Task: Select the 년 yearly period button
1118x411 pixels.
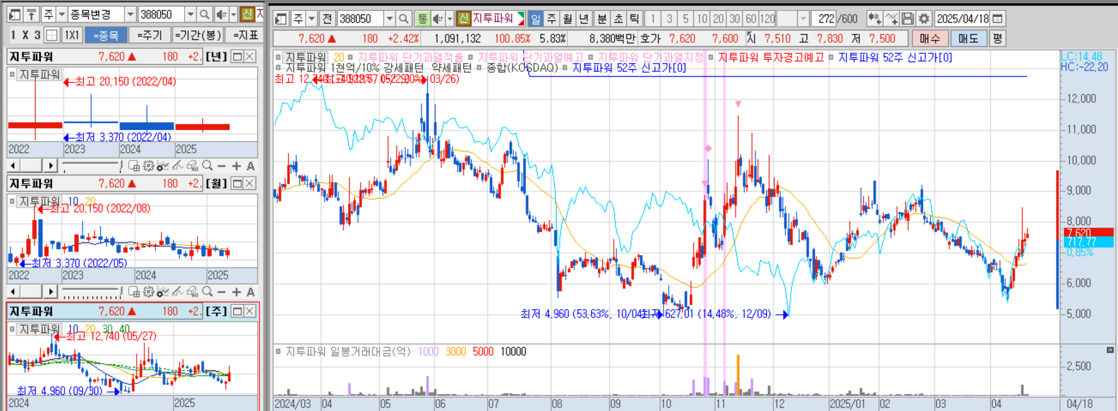Action: 583,19
